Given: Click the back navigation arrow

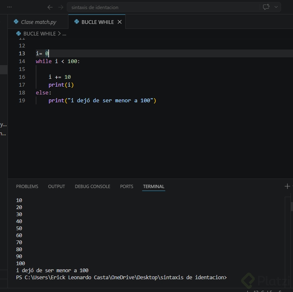Looking at the screenshot, I should [x=50, y=7].
